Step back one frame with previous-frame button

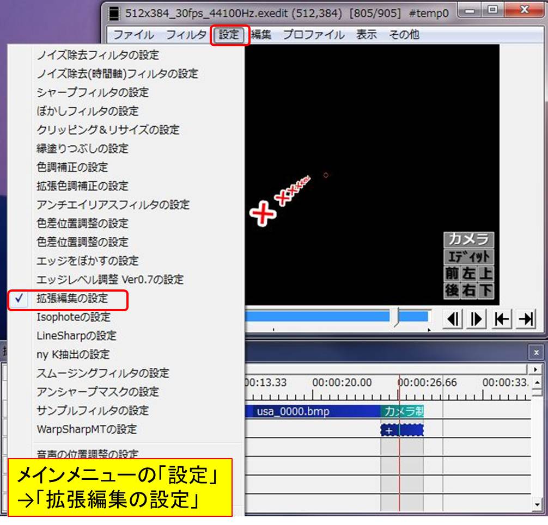[454, 319]
